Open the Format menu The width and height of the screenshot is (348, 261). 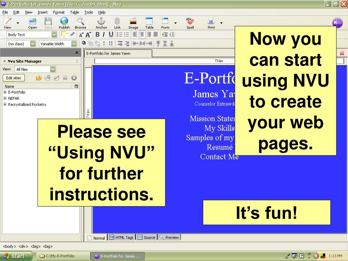[59, 12]
